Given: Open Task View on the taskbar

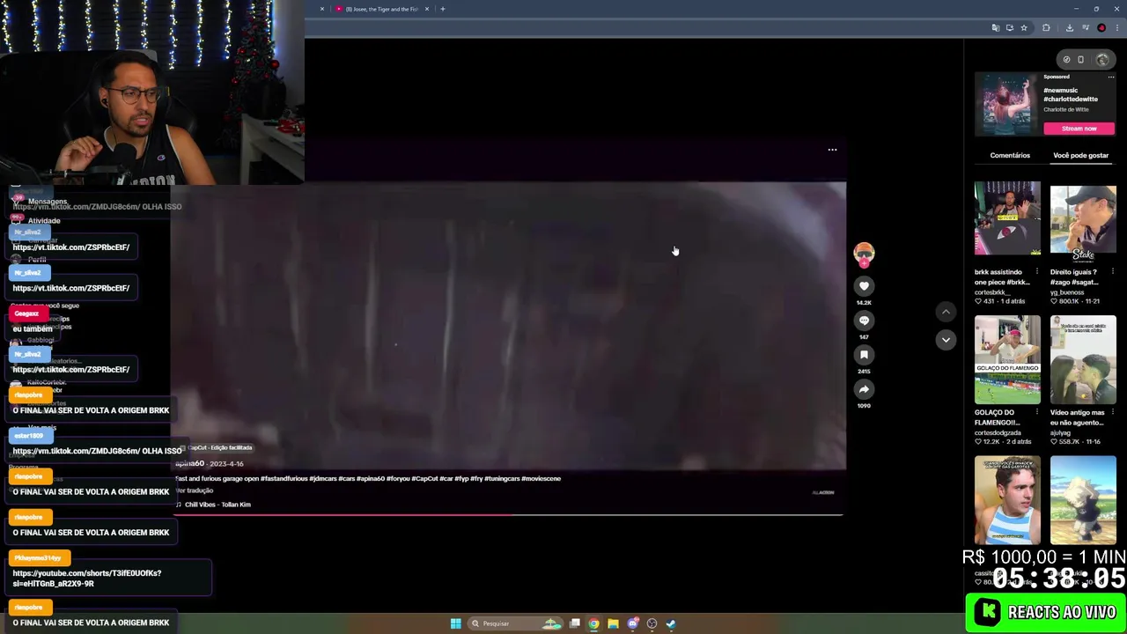Looking at the screenshot, I should click(575, 623).
